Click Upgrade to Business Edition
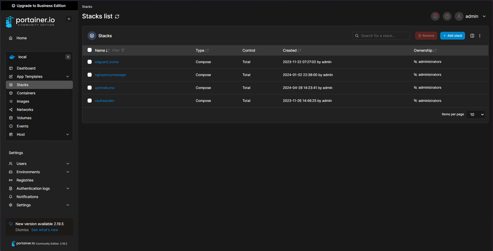 tap(39, 5)
